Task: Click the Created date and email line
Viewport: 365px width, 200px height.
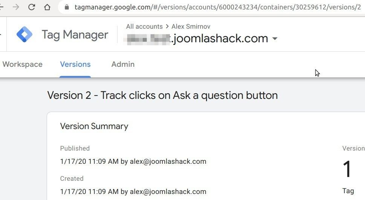Action: click(133, 192)
